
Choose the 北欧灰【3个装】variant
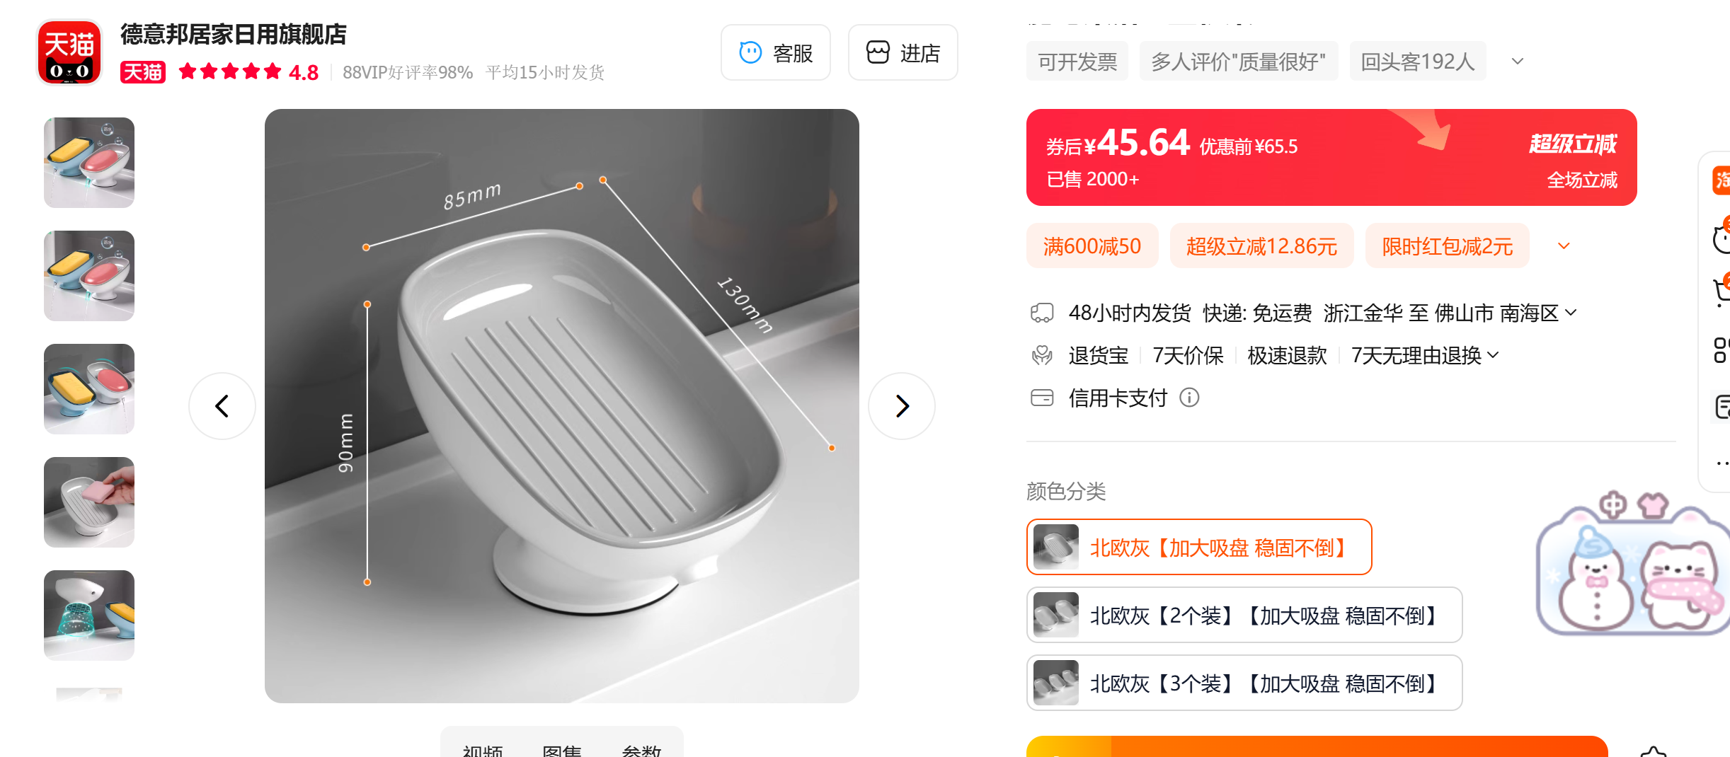point(1244,683)
